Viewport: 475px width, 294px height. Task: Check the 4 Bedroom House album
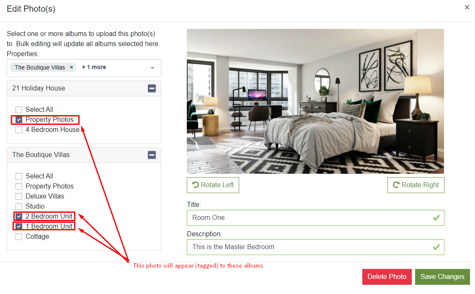coord(19,130)
